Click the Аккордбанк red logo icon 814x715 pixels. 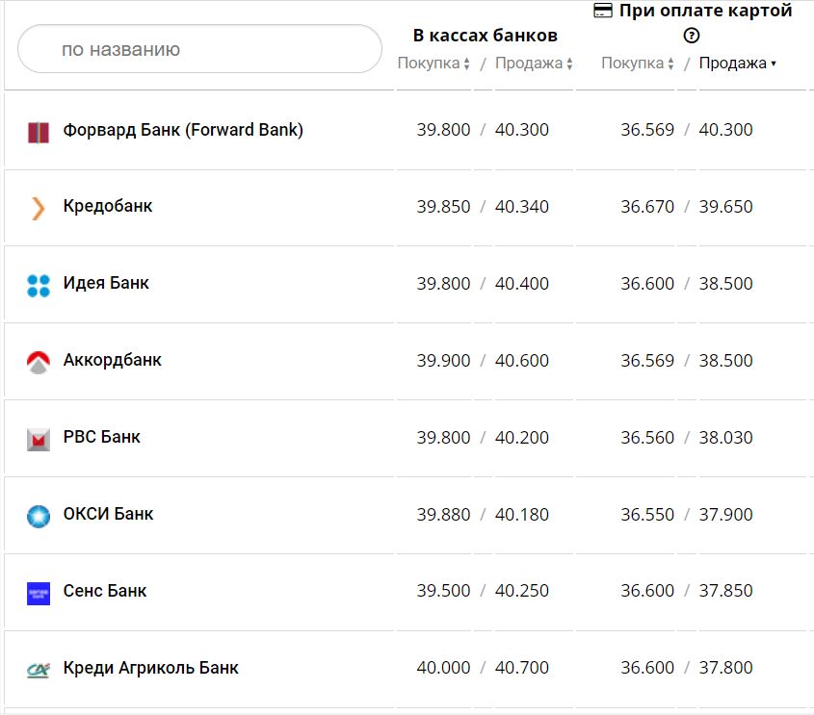click(38, 362)
